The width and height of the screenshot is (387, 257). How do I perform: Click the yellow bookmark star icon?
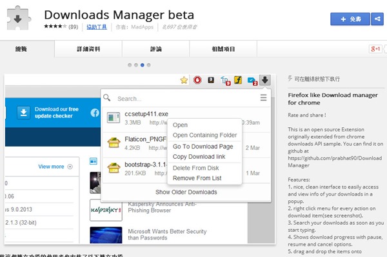(184, 80)
